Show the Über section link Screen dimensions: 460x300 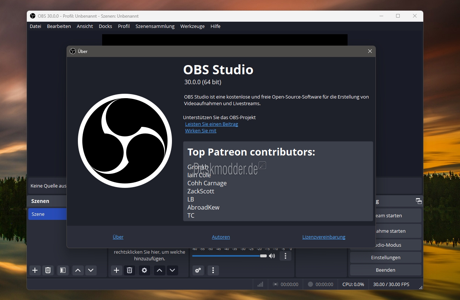click(x=118, y=237)
